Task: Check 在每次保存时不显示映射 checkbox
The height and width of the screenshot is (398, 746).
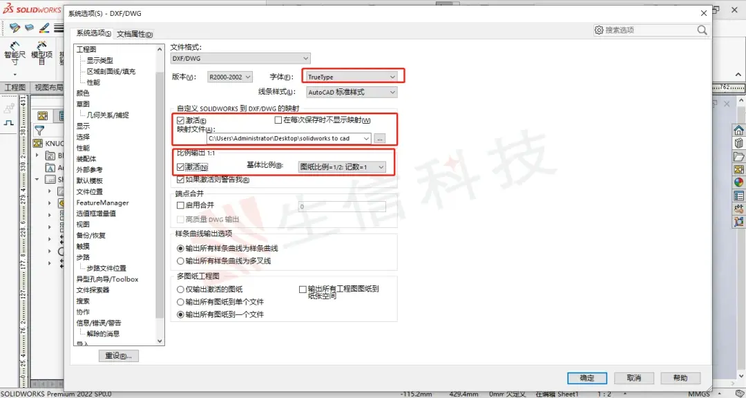Action: click(x=278, y=120)
